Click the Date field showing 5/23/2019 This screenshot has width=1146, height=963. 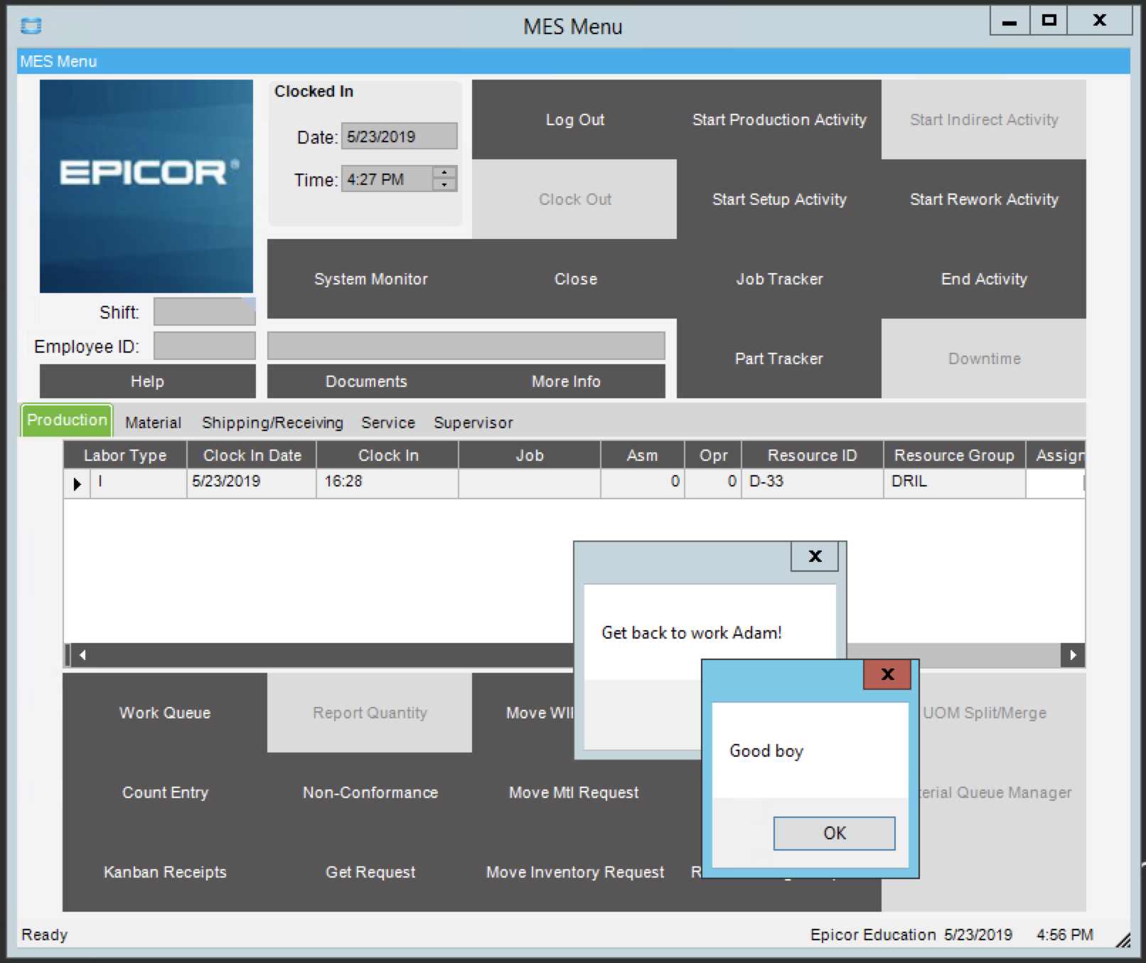400,137
